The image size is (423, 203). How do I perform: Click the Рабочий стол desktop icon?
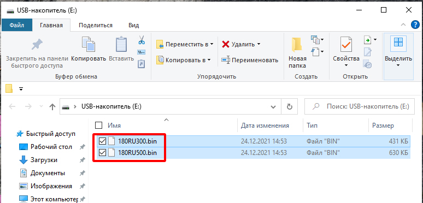[23, 147]
